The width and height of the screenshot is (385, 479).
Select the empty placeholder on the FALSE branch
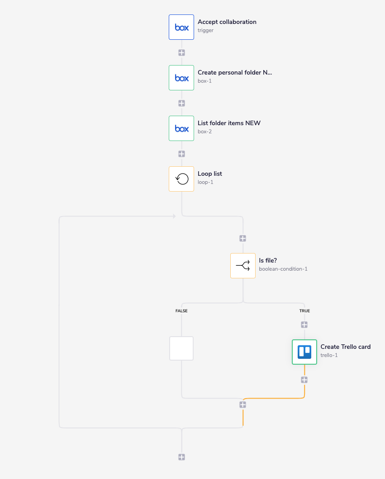tap(181, 348)
